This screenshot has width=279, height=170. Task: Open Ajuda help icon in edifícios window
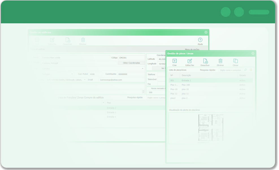pyautogui.click(x=200, y=40)
